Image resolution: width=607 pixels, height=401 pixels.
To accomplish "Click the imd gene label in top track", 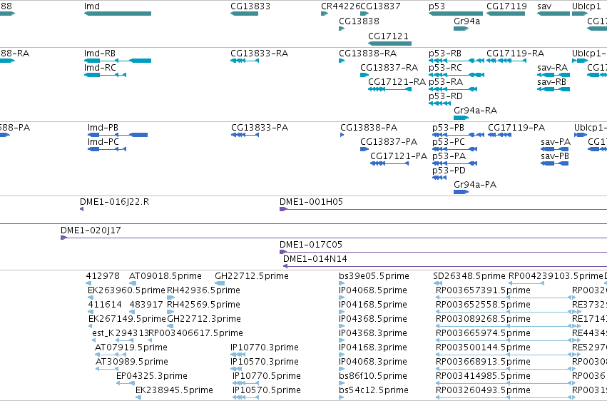I will click(x=92, y=6).
